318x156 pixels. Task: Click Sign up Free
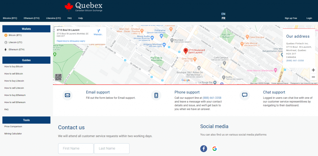point(291,18)
